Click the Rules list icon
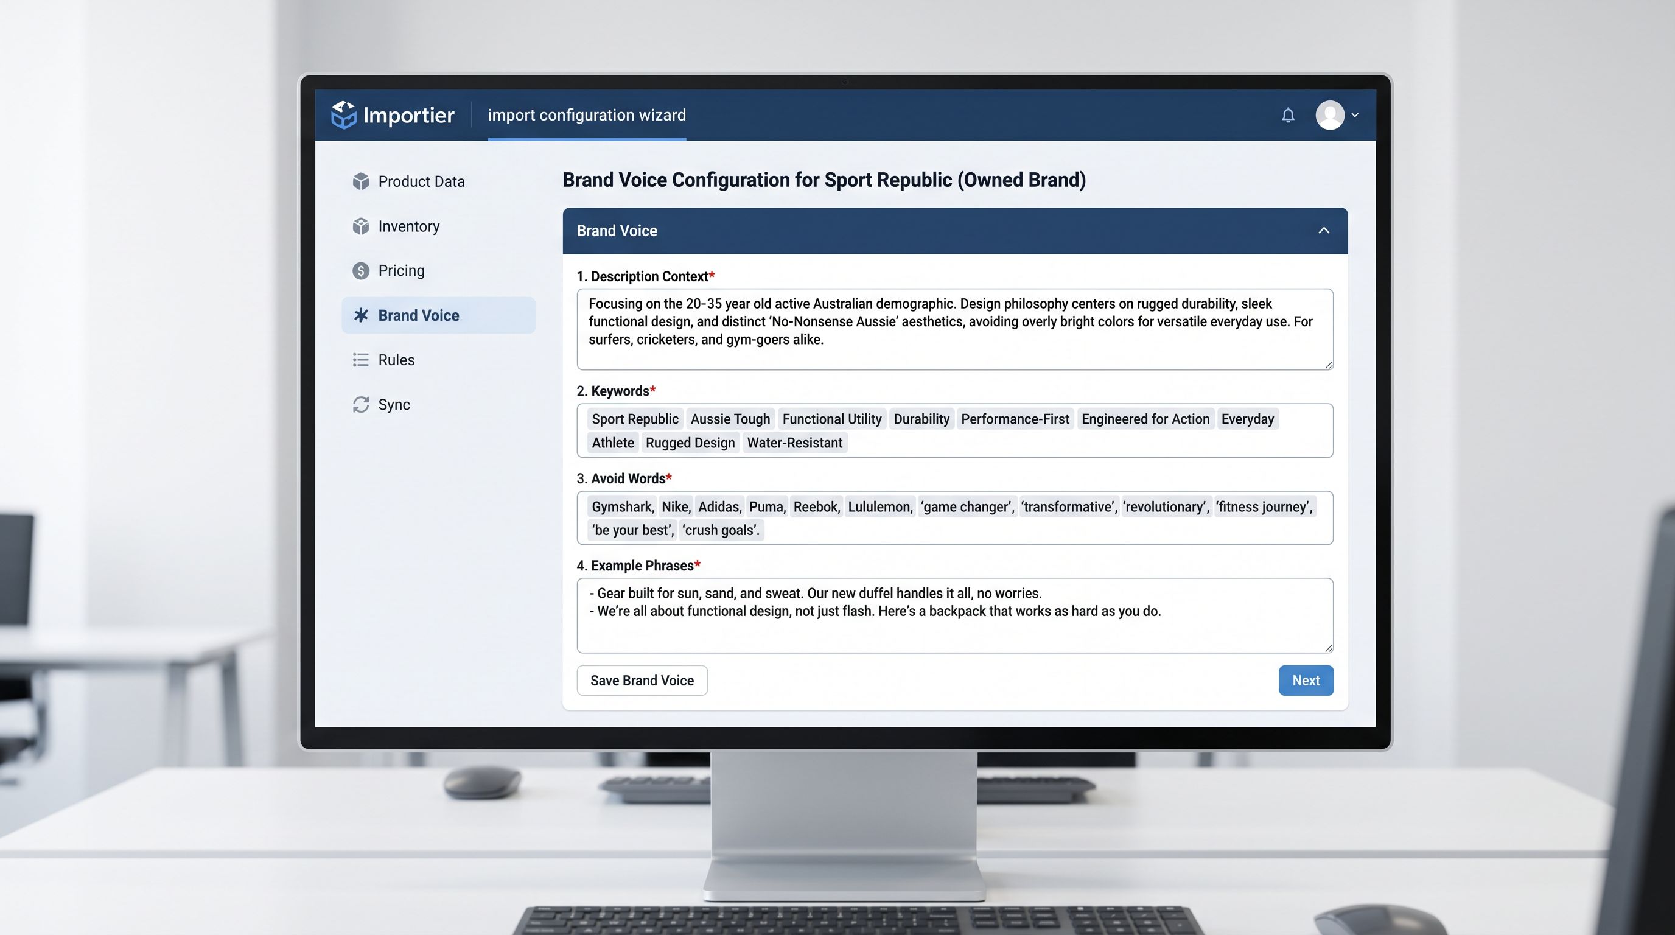Image resolution: width=1675 pixels, height=935 pixels. tap(361, 360)
